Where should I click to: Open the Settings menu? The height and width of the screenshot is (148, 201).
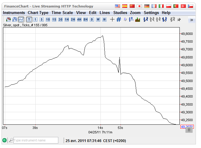151,13
